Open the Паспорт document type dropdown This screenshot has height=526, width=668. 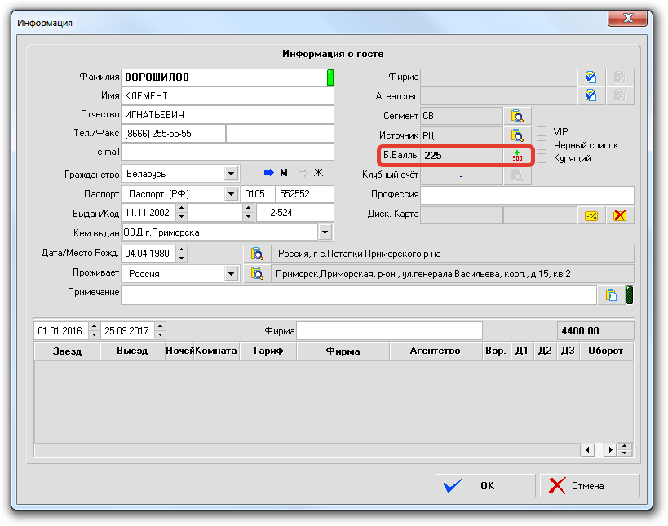(x=231, y=194)
